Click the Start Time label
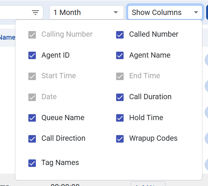 pyautogui.click(x=59, y=76)
